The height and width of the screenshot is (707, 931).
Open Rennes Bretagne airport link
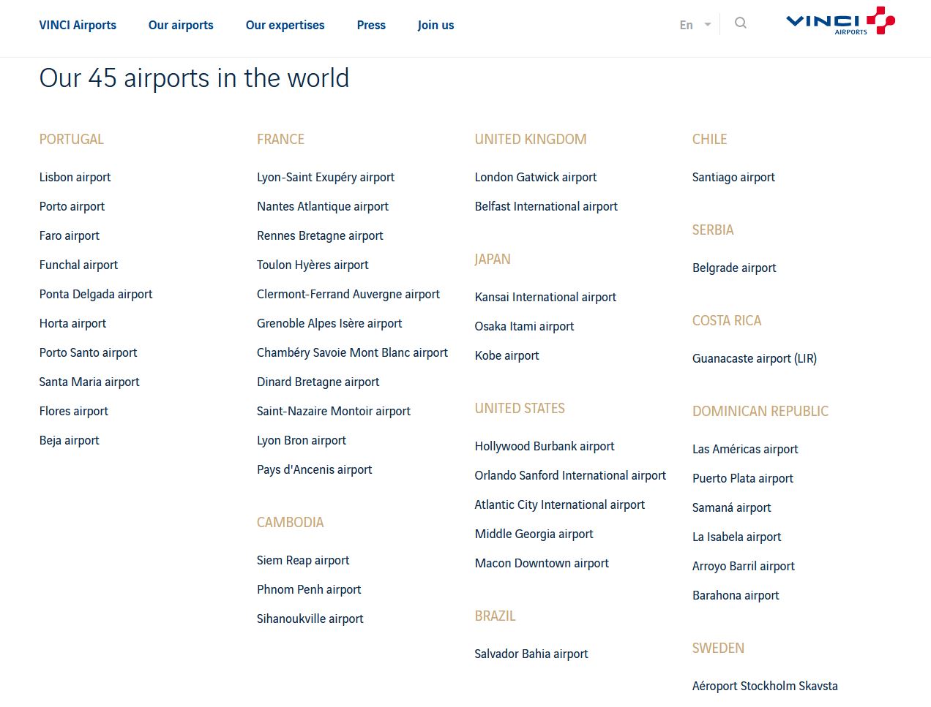320,235
